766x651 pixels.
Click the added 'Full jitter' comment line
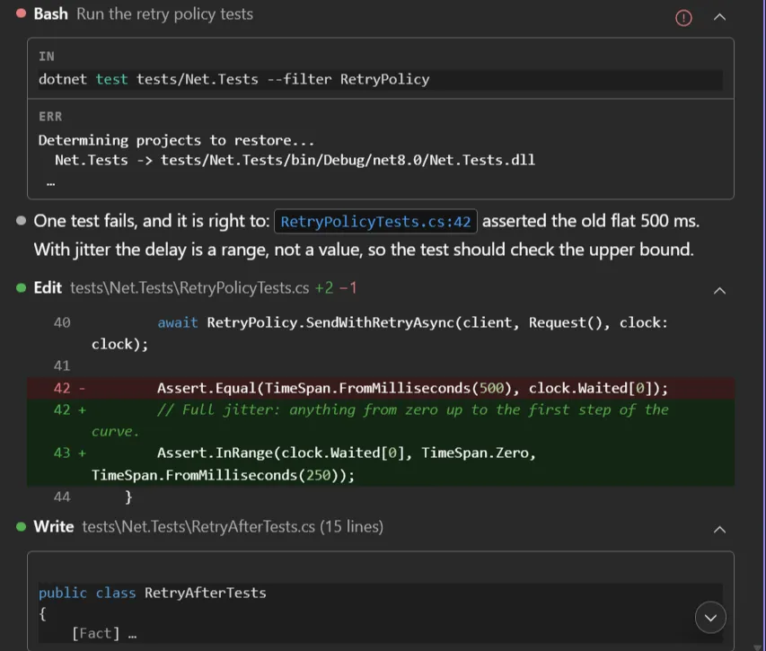[380, 420]
